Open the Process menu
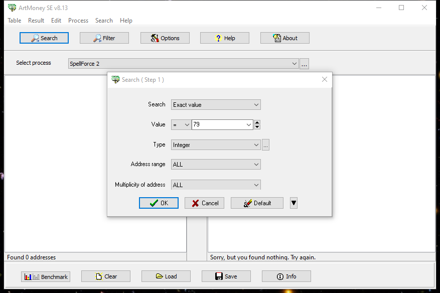Viewport: 440px width, 293px height. pyautogui.click(x=78, y=21)
